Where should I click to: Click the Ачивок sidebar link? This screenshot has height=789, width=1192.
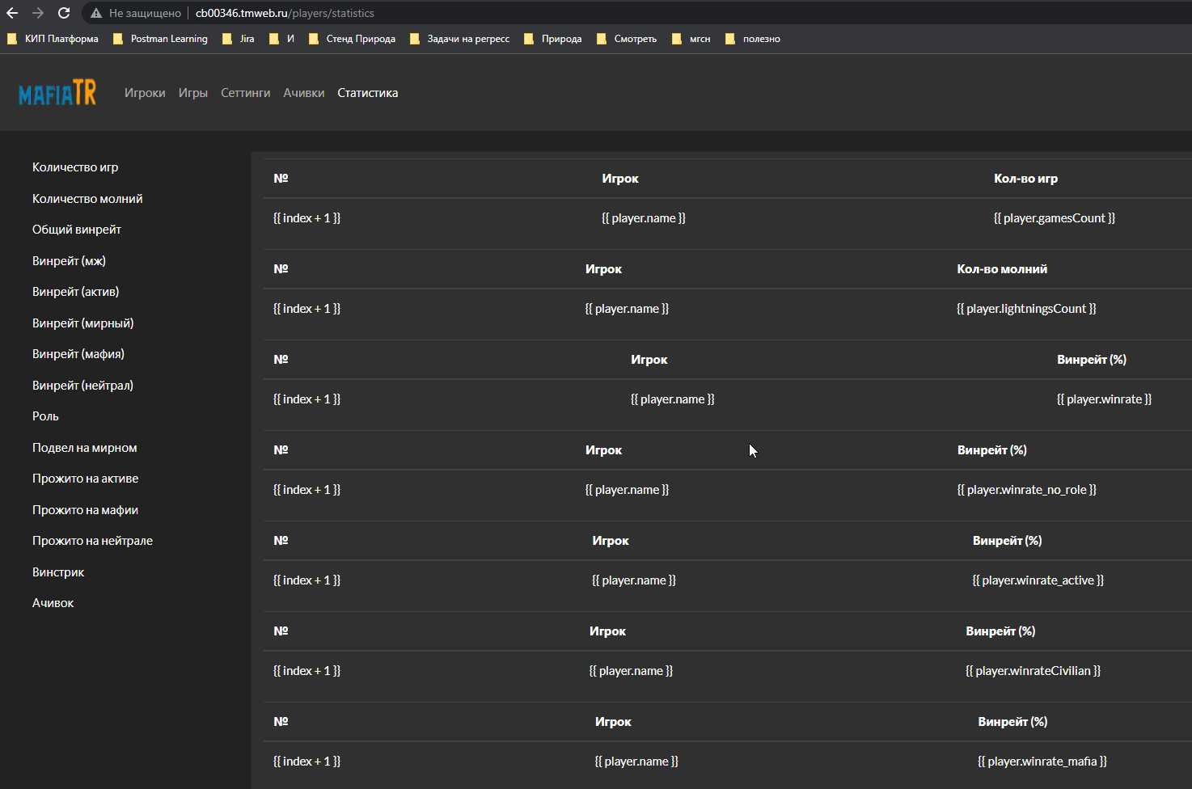[53, 603]
